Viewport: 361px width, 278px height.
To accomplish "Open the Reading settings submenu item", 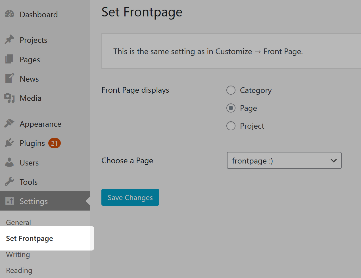I will coord(19,270).
